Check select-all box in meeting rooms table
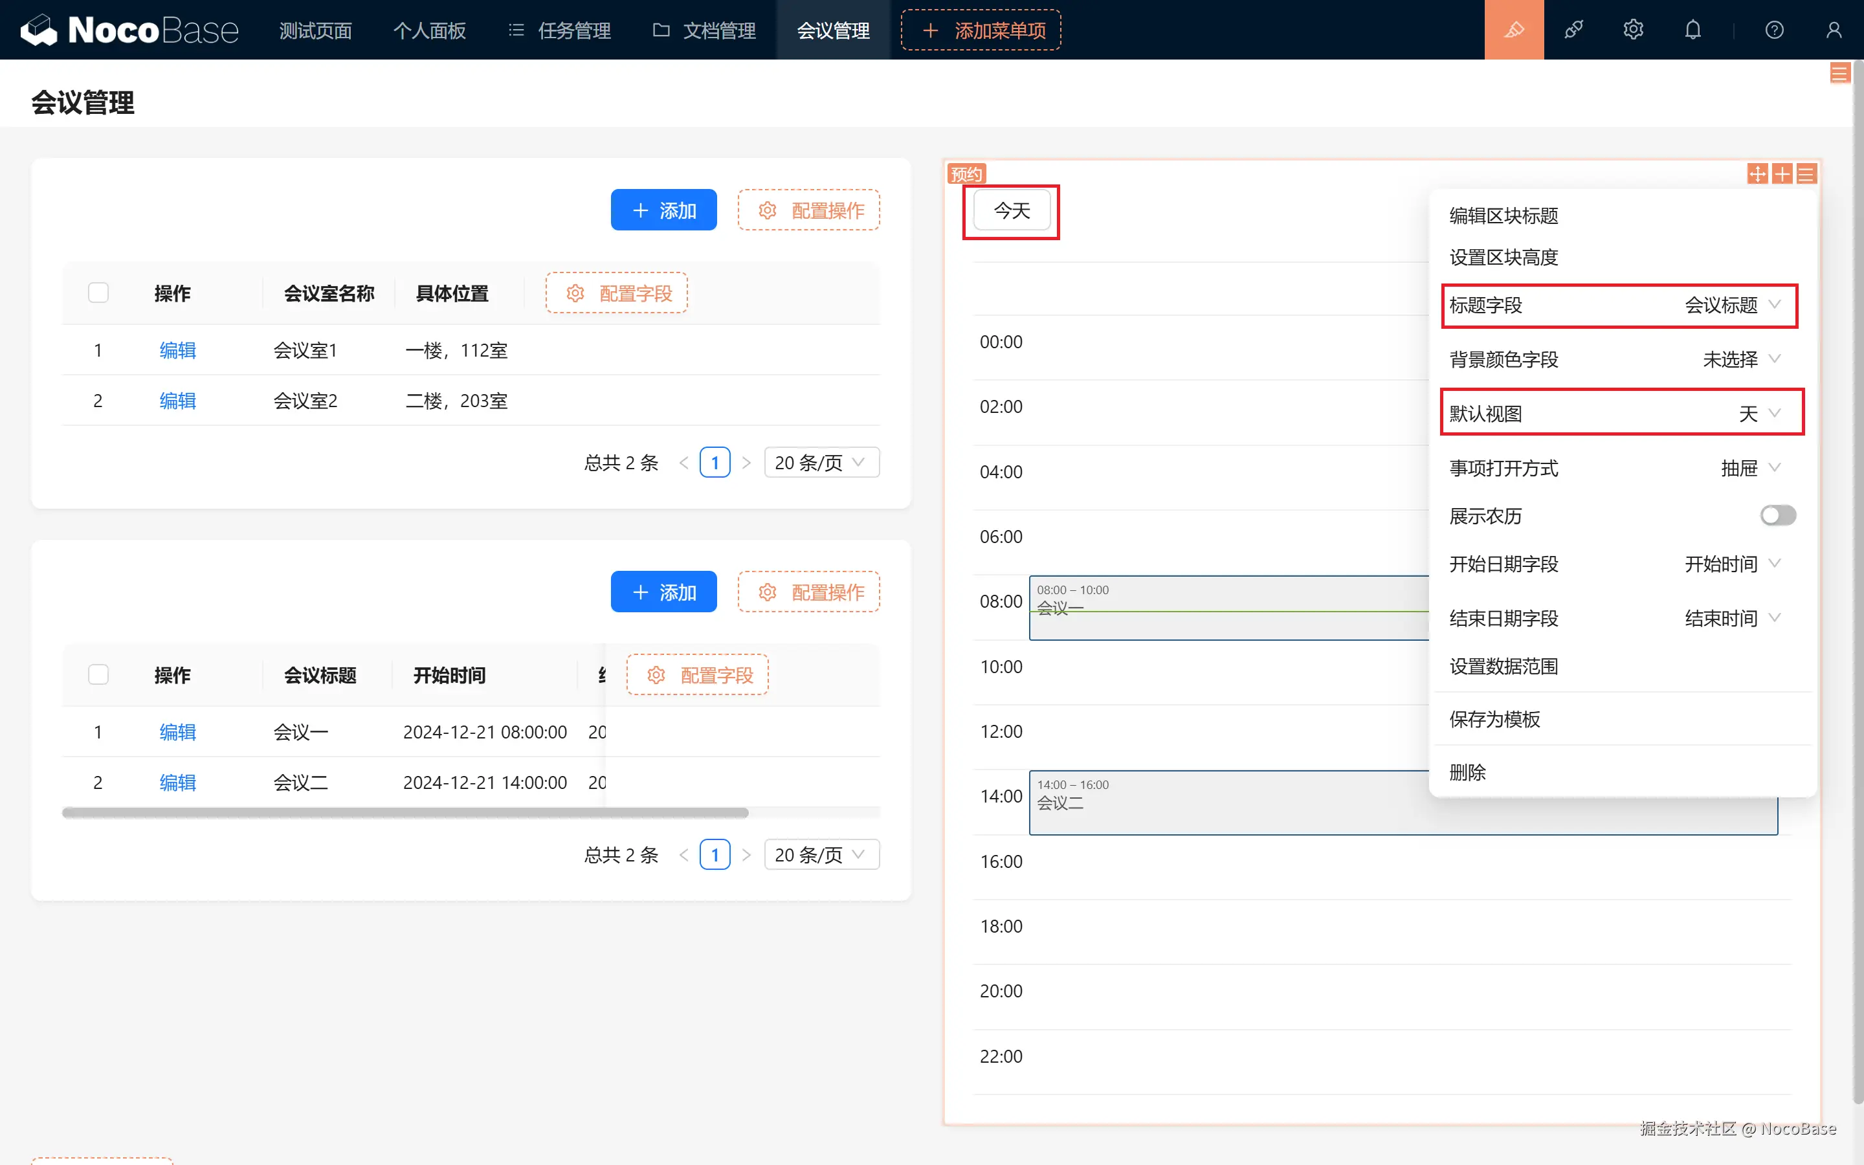Image resolution: width=1864 pixels, height=1165 pixels. click(98, 293)
